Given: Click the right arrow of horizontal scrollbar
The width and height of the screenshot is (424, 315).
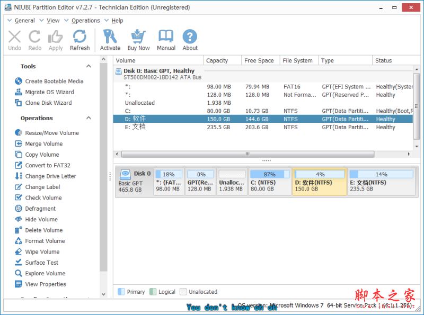Looking at the screenshot, I should 409,154.
